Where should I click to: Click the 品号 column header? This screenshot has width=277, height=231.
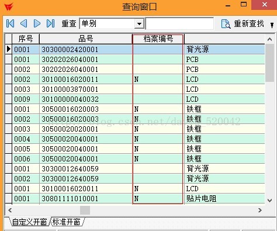click(x=86, y=39)
